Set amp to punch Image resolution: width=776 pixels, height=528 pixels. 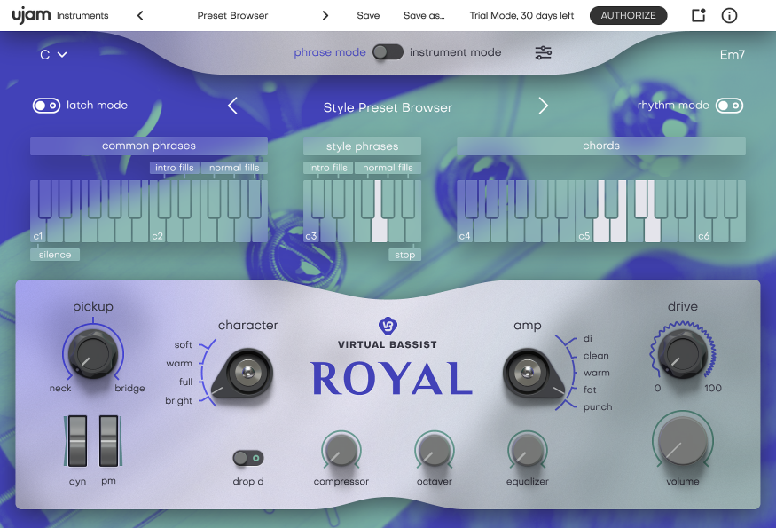[598, 407]
